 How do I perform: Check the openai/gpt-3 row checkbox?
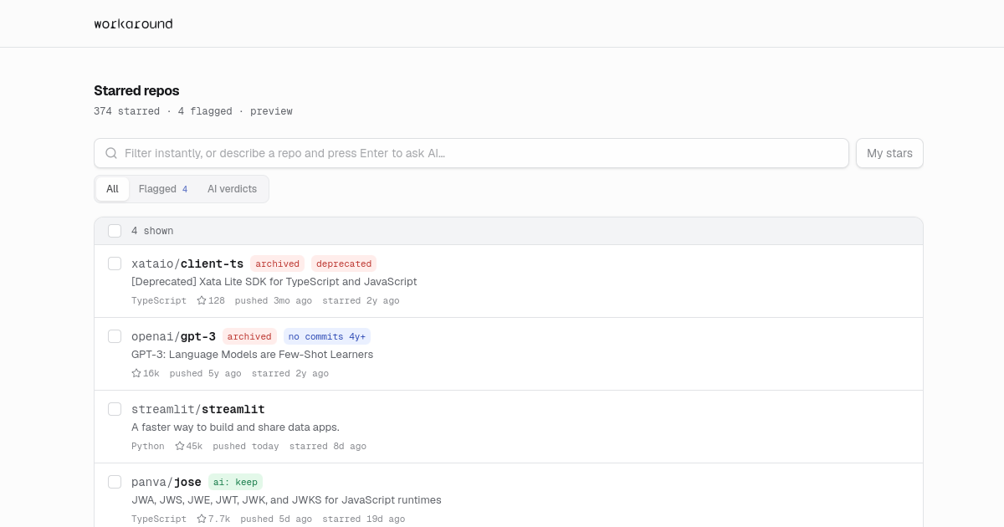coord(115,336)
